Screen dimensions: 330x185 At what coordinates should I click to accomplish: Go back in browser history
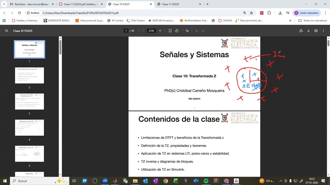pyautogui.click(x=5, y=13)
